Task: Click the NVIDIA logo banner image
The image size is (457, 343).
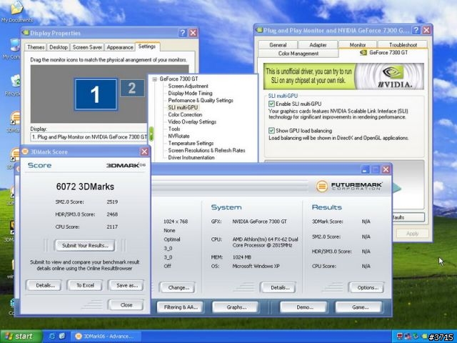Action: [x=343, y=76]
